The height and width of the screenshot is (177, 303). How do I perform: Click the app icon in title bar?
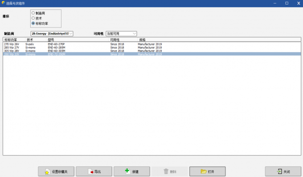[x=3, y=3]
